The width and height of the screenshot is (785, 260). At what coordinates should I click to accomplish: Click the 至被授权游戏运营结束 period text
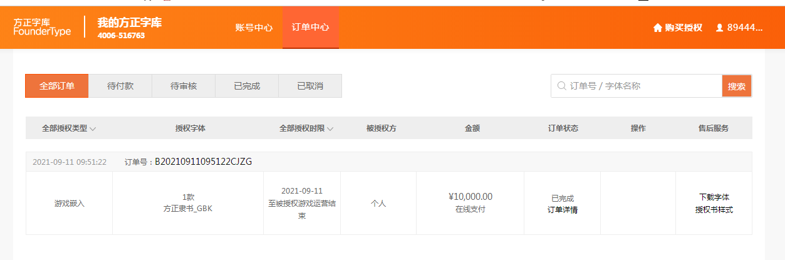pyautogui.click(x=302, y=209)
